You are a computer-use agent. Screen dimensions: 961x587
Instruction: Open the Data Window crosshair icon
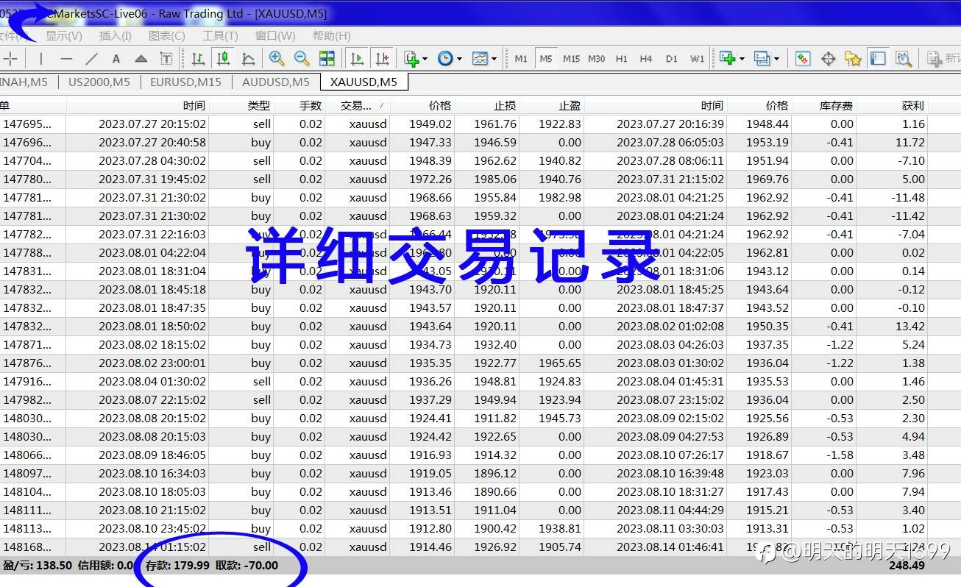pyautogui.click(x=828, y=59)
